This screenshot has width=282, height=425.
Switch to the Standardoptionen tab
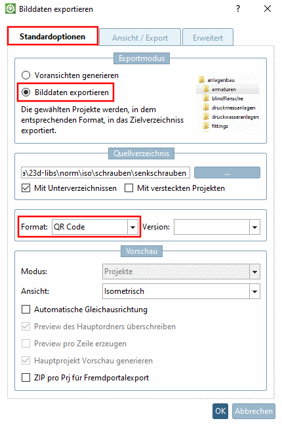(x=52, y=36)
